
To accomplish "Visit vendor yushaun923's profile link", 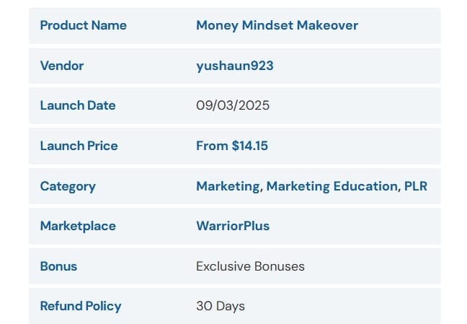I will point(234,66).
